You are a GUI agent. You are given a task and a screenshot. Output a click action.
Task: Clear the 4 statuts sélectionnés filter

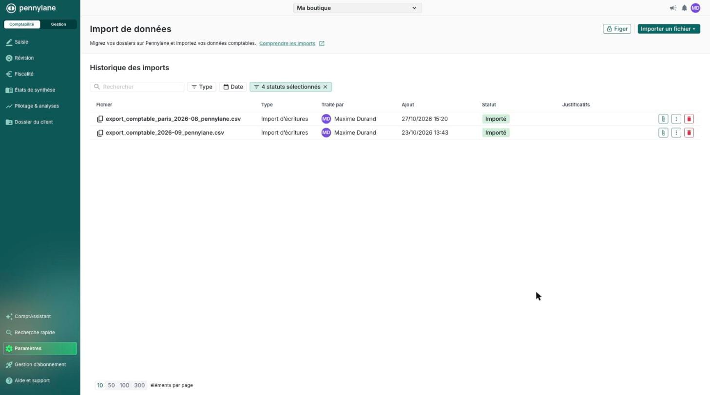click(326, 87)
